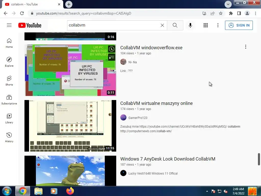Open the tab search dropdown arrow
261x196 pixels.
tap(228, 4)
